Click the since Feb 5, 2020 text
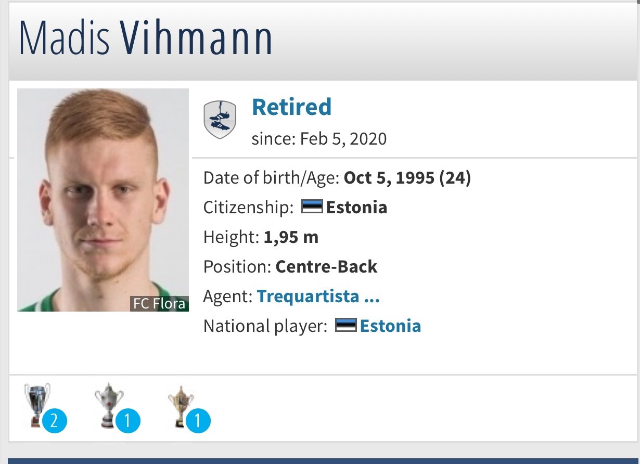Image resolution: width=640 pixels, height=464 pixels. coord(319,139)
